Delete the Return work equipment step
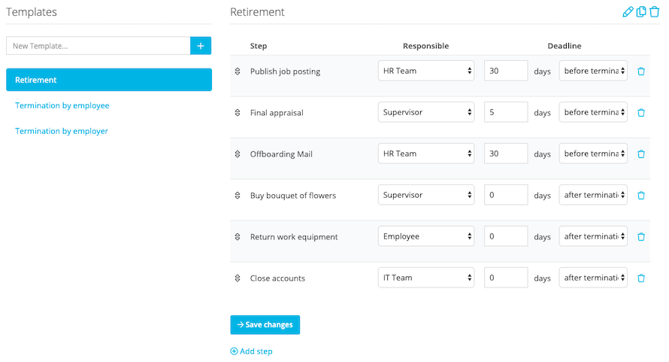The height and width of the screenshot is (362, 669). pyautogui.click(x=641, y=237)
